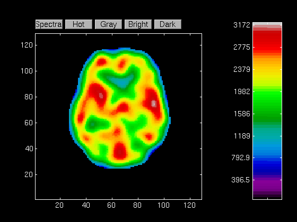Click the white hotspot in right brain region
297x222 pixels.
(x=154, y=104)
